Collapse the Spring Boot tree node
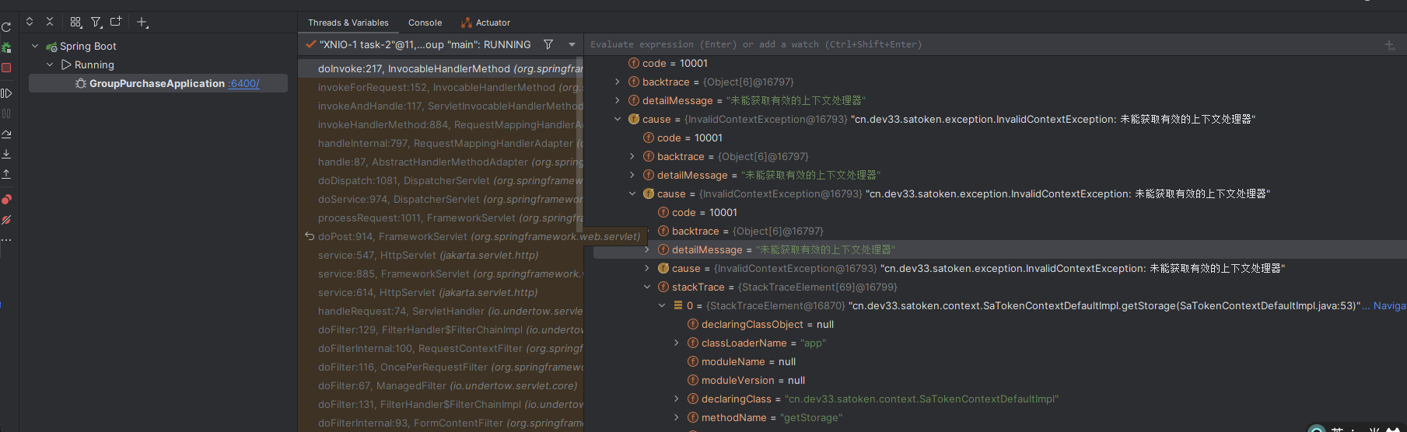The height and width of the screenshot is (432, 1407). pos(35,46)
